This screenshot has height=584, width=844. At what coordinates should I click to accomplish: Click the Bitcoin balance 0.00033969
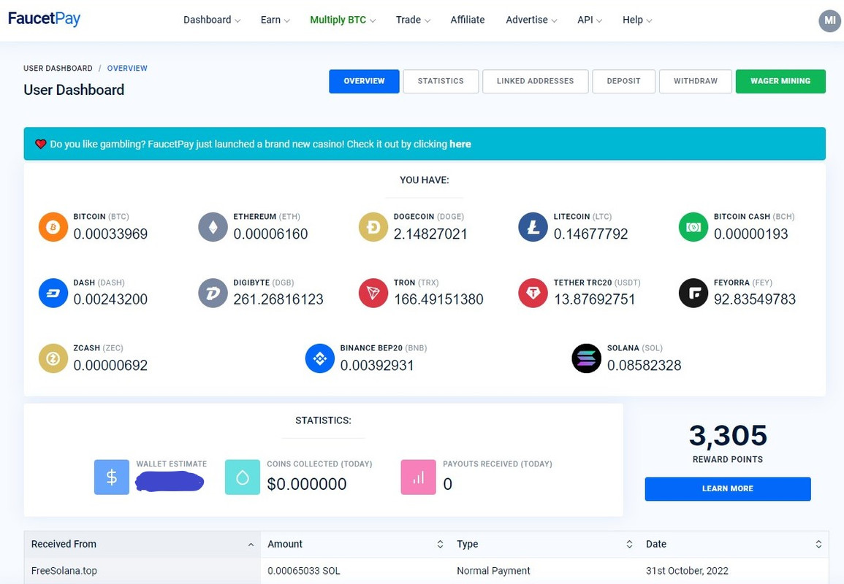(x=110, y=234)
